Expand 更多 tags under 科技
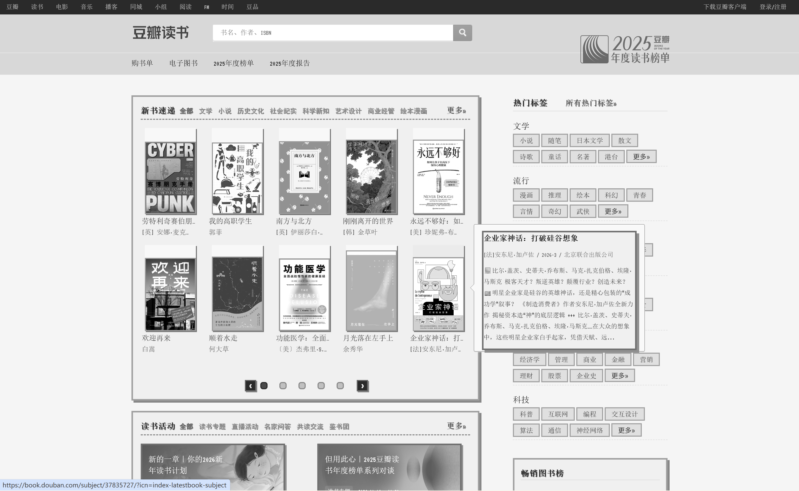 point(626,430)
